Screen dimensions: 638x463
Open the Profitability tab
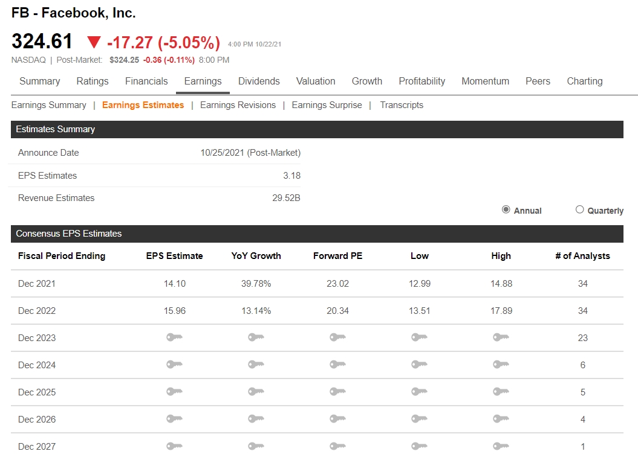pos(422,81)
